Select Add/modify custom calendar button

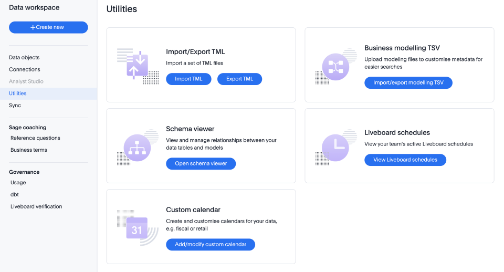click(210, 245)
